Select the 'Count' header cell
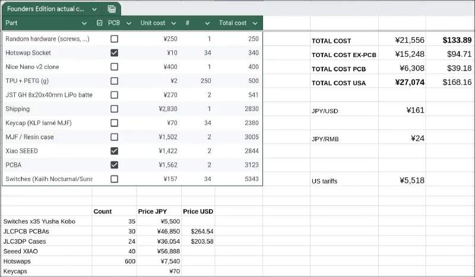The image size is (475, 277). (102, 211)
